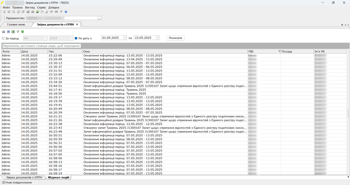Open help via the blue question icon

coord(66,12)
